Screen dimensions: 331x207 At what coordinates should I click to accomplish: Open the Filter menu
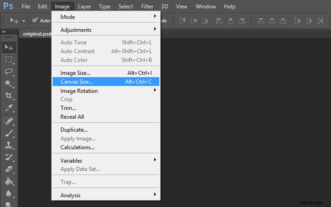147,7
